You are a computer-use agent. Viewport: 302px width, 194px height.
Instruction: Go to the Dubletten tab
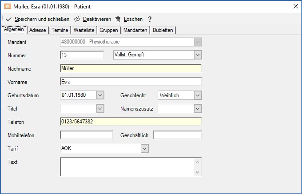(x=163, y=30)
